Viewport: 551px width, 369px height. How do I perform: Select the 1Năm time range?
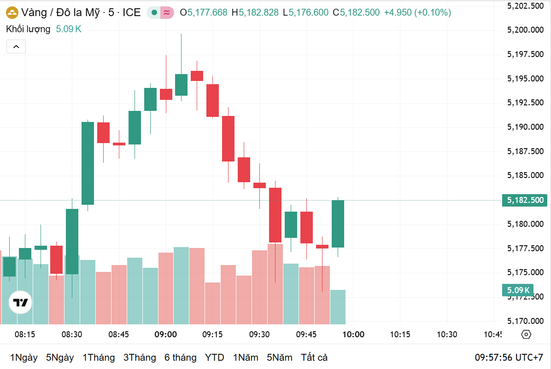pos(246,357)
